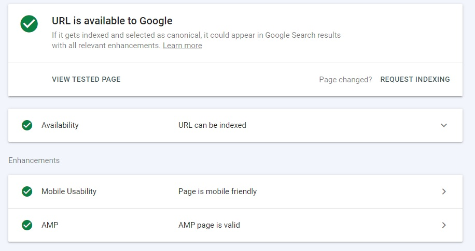This screenshot has width=475, height=251.
Task: Open AMP details via the right chevron
Action: pyautogui.click(x=444, y=225)
